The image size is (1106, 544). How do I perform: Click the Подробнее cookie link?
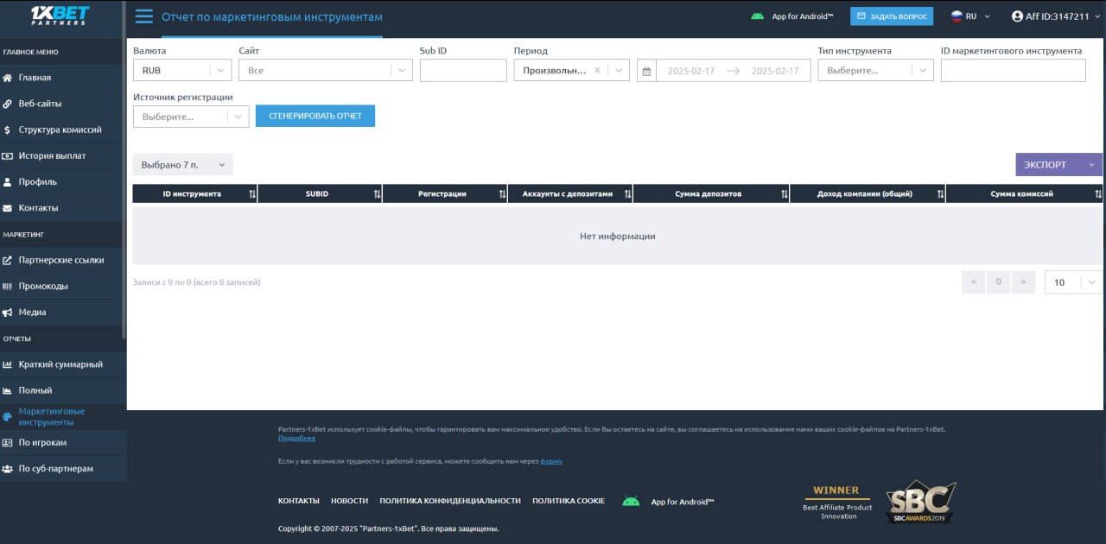pyautogui.click(x=296, y=439)
